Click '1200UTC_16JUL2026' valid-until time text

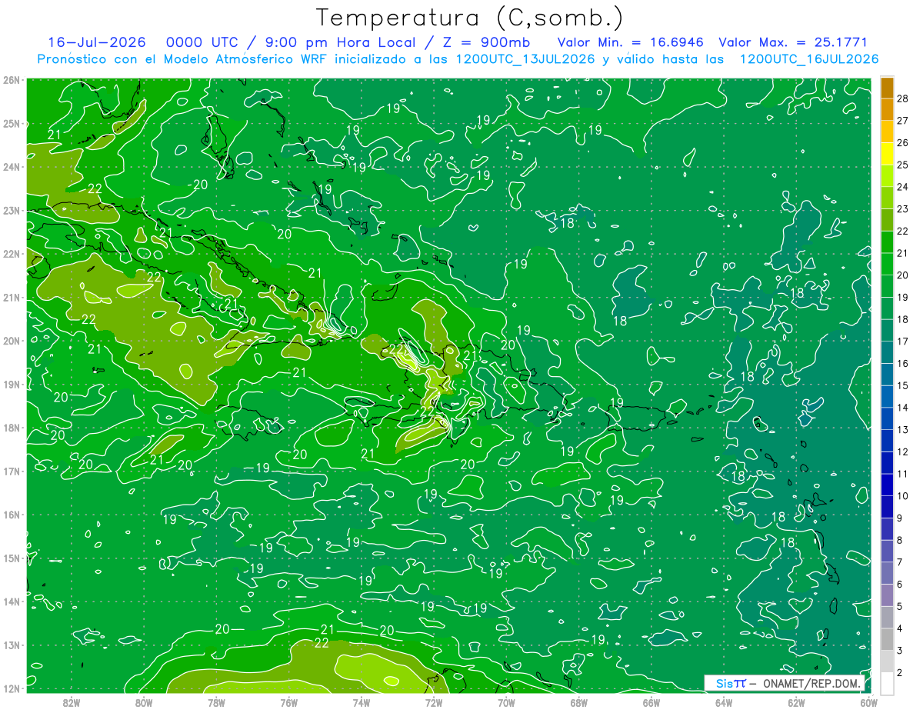[x=809, y=59]
